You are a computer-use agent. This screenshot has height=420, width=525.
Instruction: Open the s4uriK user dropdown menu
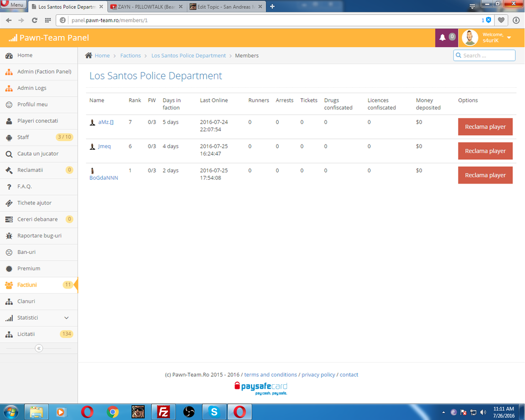coord(509,37)
